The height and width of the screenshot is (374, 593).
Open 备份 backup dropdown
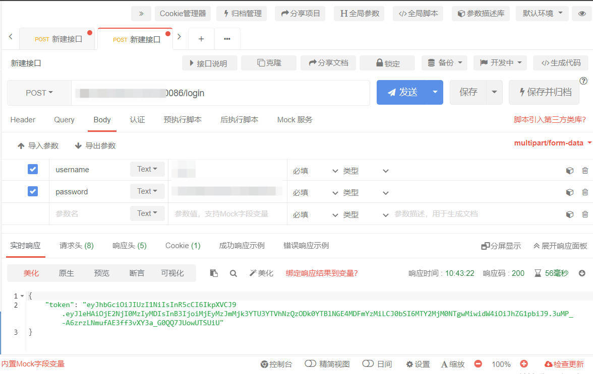tap(444, 63)
